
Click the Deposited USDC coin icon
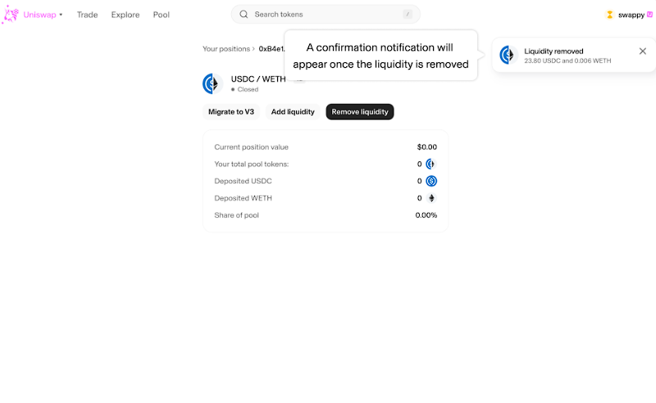coord(431,181)
